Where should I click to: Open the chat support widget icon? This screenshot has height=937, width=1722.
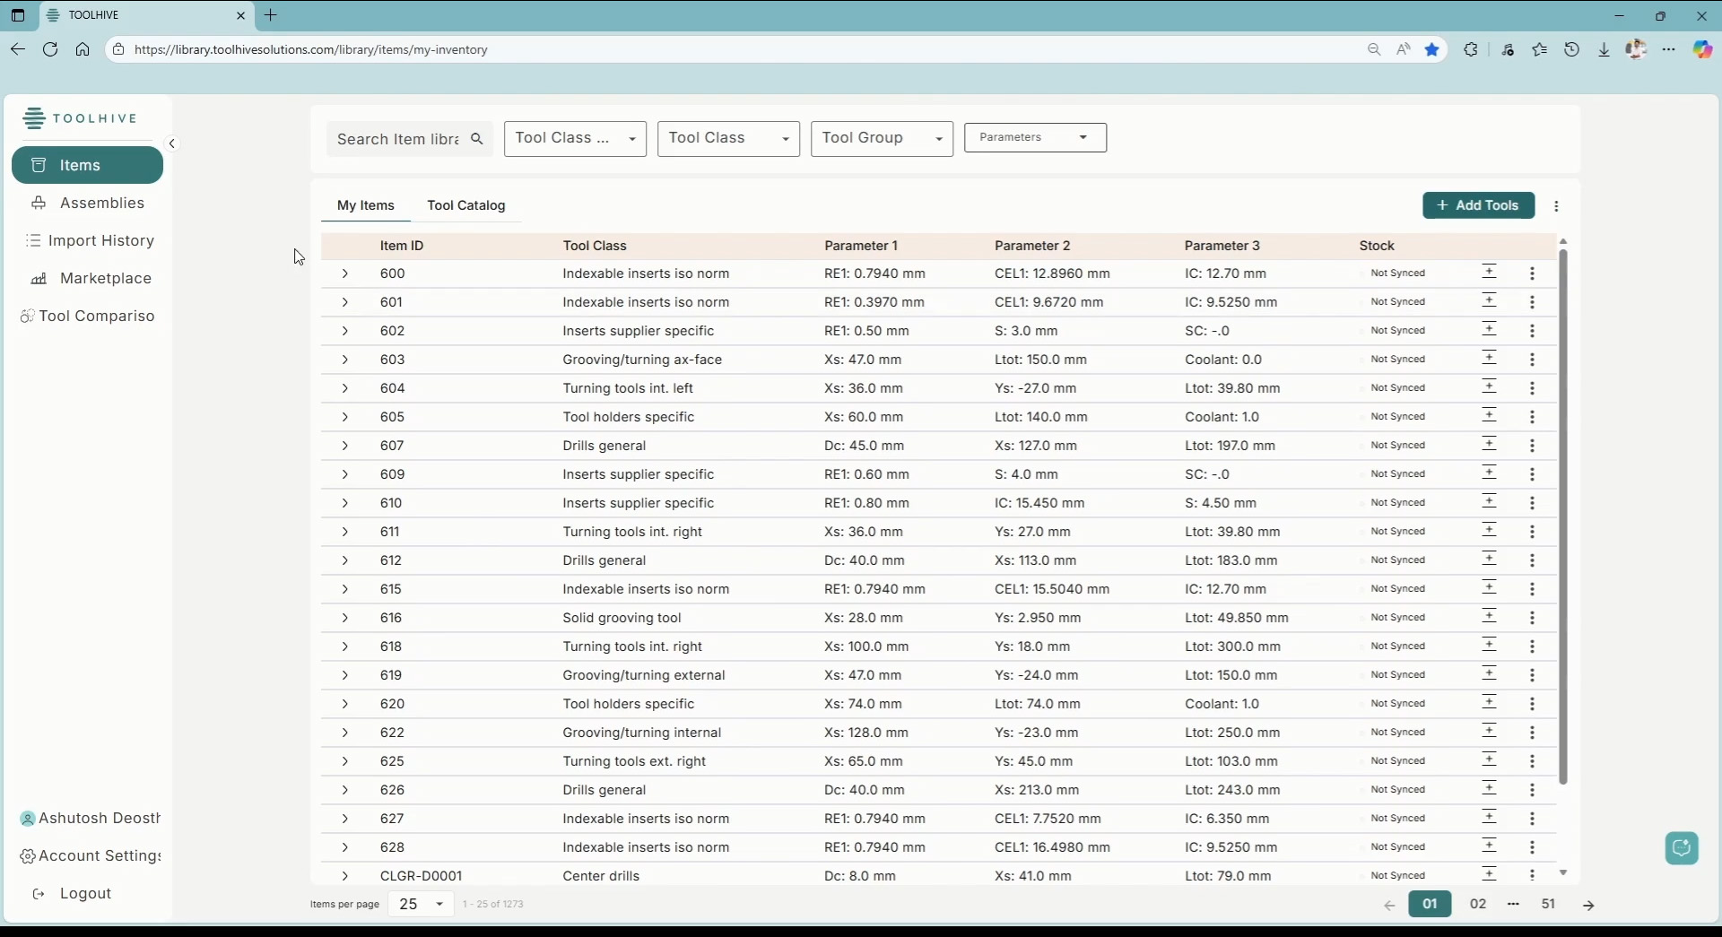pos(1682,847)
